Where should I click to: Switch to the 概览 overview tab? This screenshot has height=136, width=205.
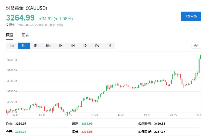pos(9,35)
